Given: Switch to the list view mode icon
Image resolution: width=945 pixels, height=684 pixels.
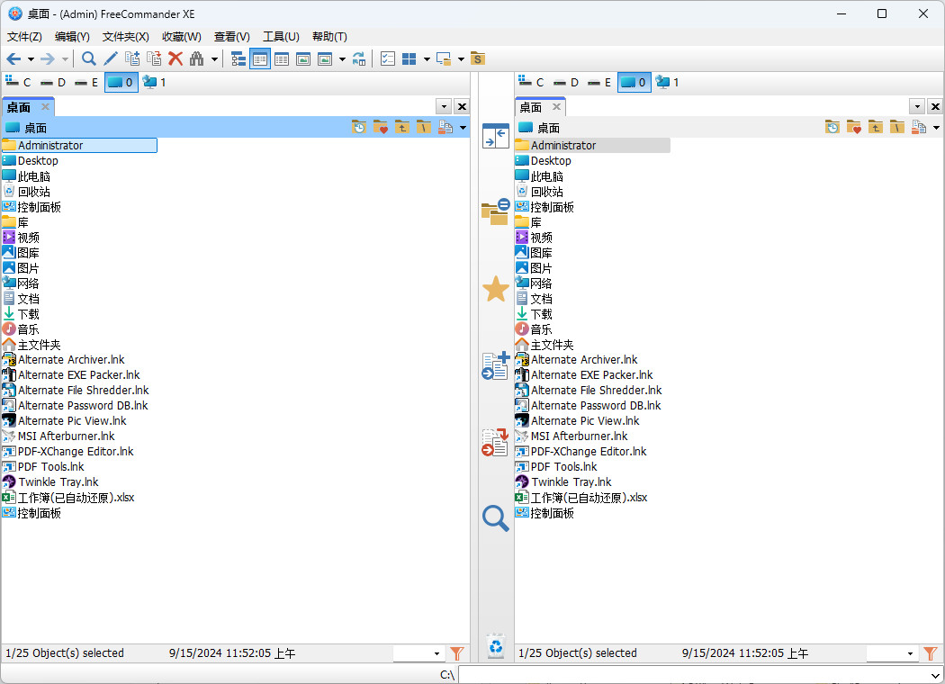Looking at the screenshot, I should 260,58.
